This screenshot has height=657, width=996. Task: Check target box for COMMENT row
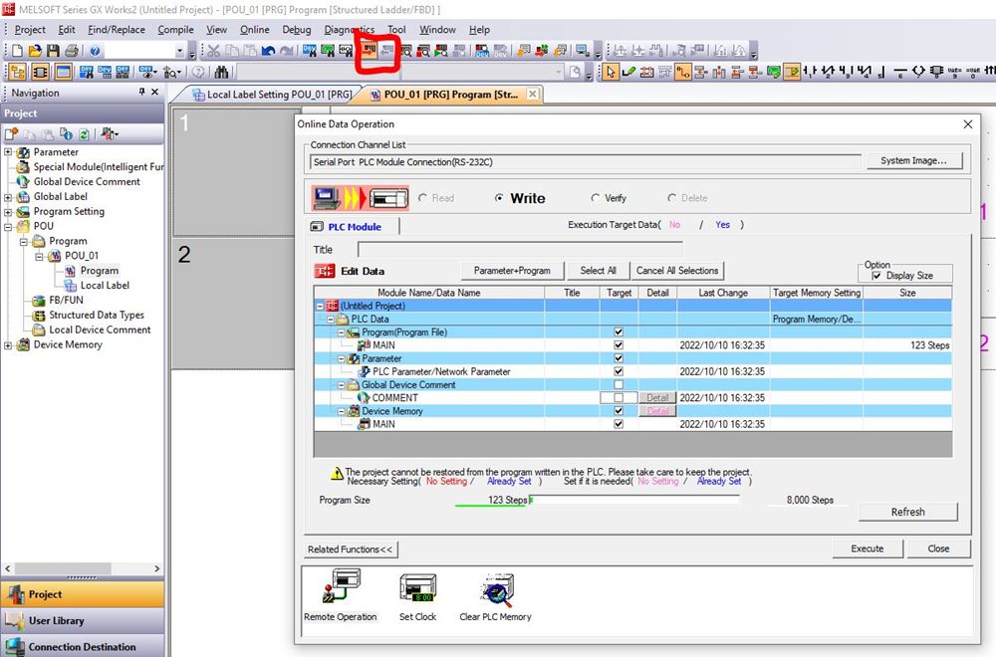[619, 398]
